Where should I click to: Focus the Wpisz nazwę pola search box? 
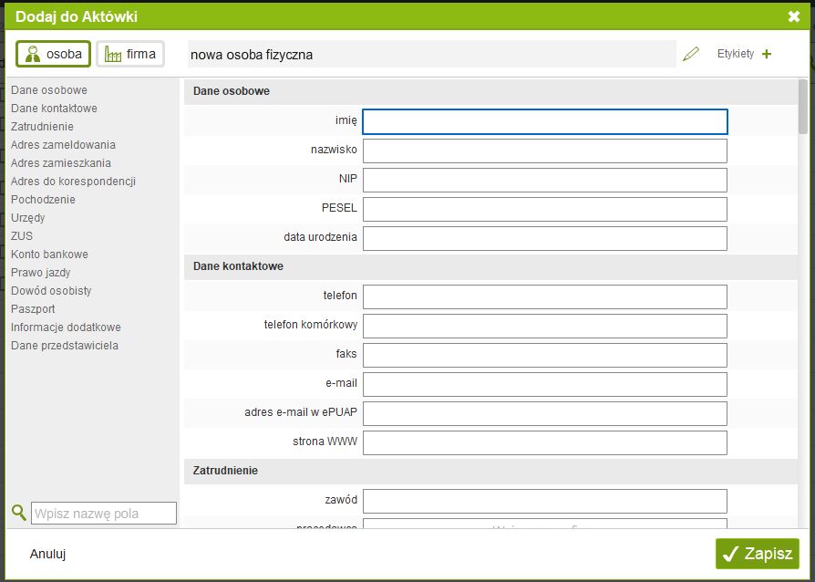(104, 514)
